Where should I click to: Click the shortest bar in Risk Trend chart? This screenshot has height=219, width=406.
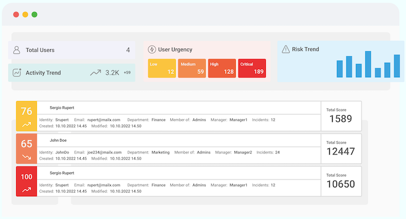pyautogui.click(x=378, y=73)
